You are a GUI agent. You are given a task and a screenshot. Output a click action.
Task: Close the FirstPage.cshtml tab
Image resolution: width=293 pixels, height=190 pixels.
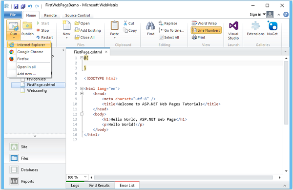coord(106,52)
